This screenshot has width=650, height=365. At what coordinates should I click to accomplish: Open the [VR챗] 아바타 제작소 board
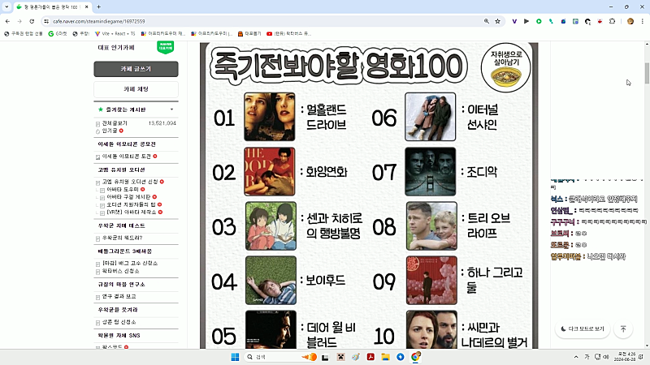[132, 213]
